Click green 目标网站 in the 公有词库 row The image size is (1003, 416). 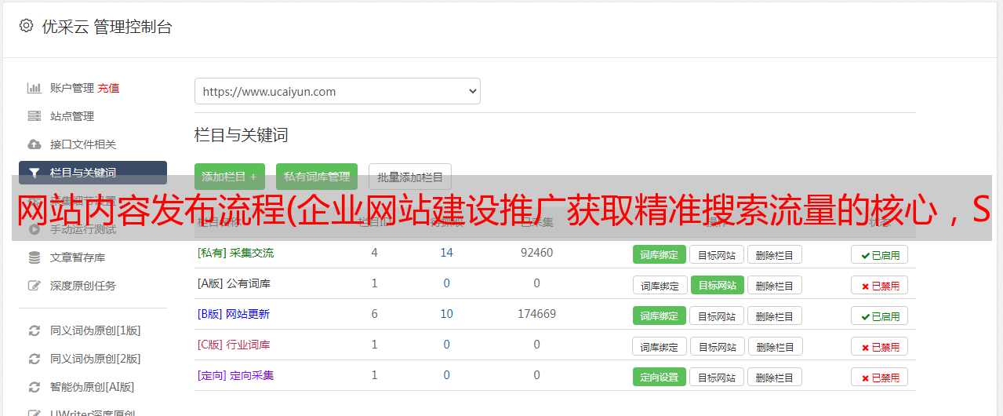coord(717,285)
